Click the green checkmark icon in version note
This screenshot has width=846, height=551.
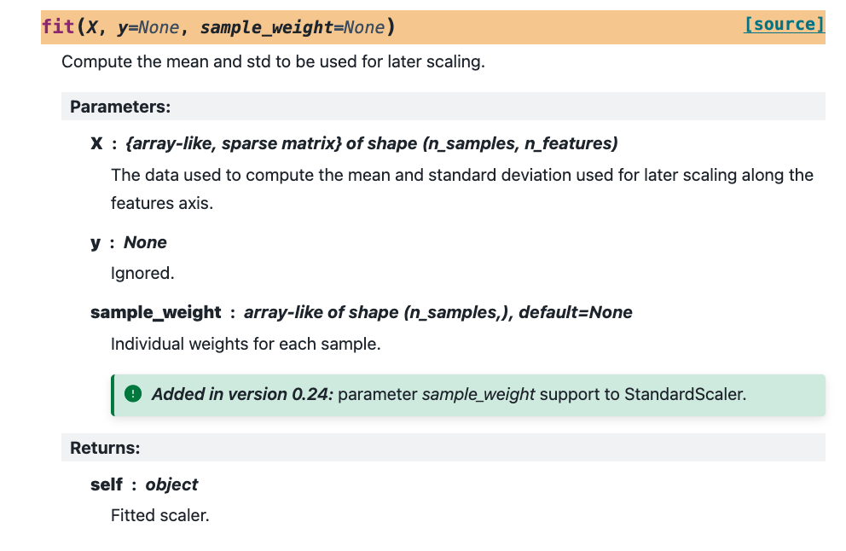[132, 394]
